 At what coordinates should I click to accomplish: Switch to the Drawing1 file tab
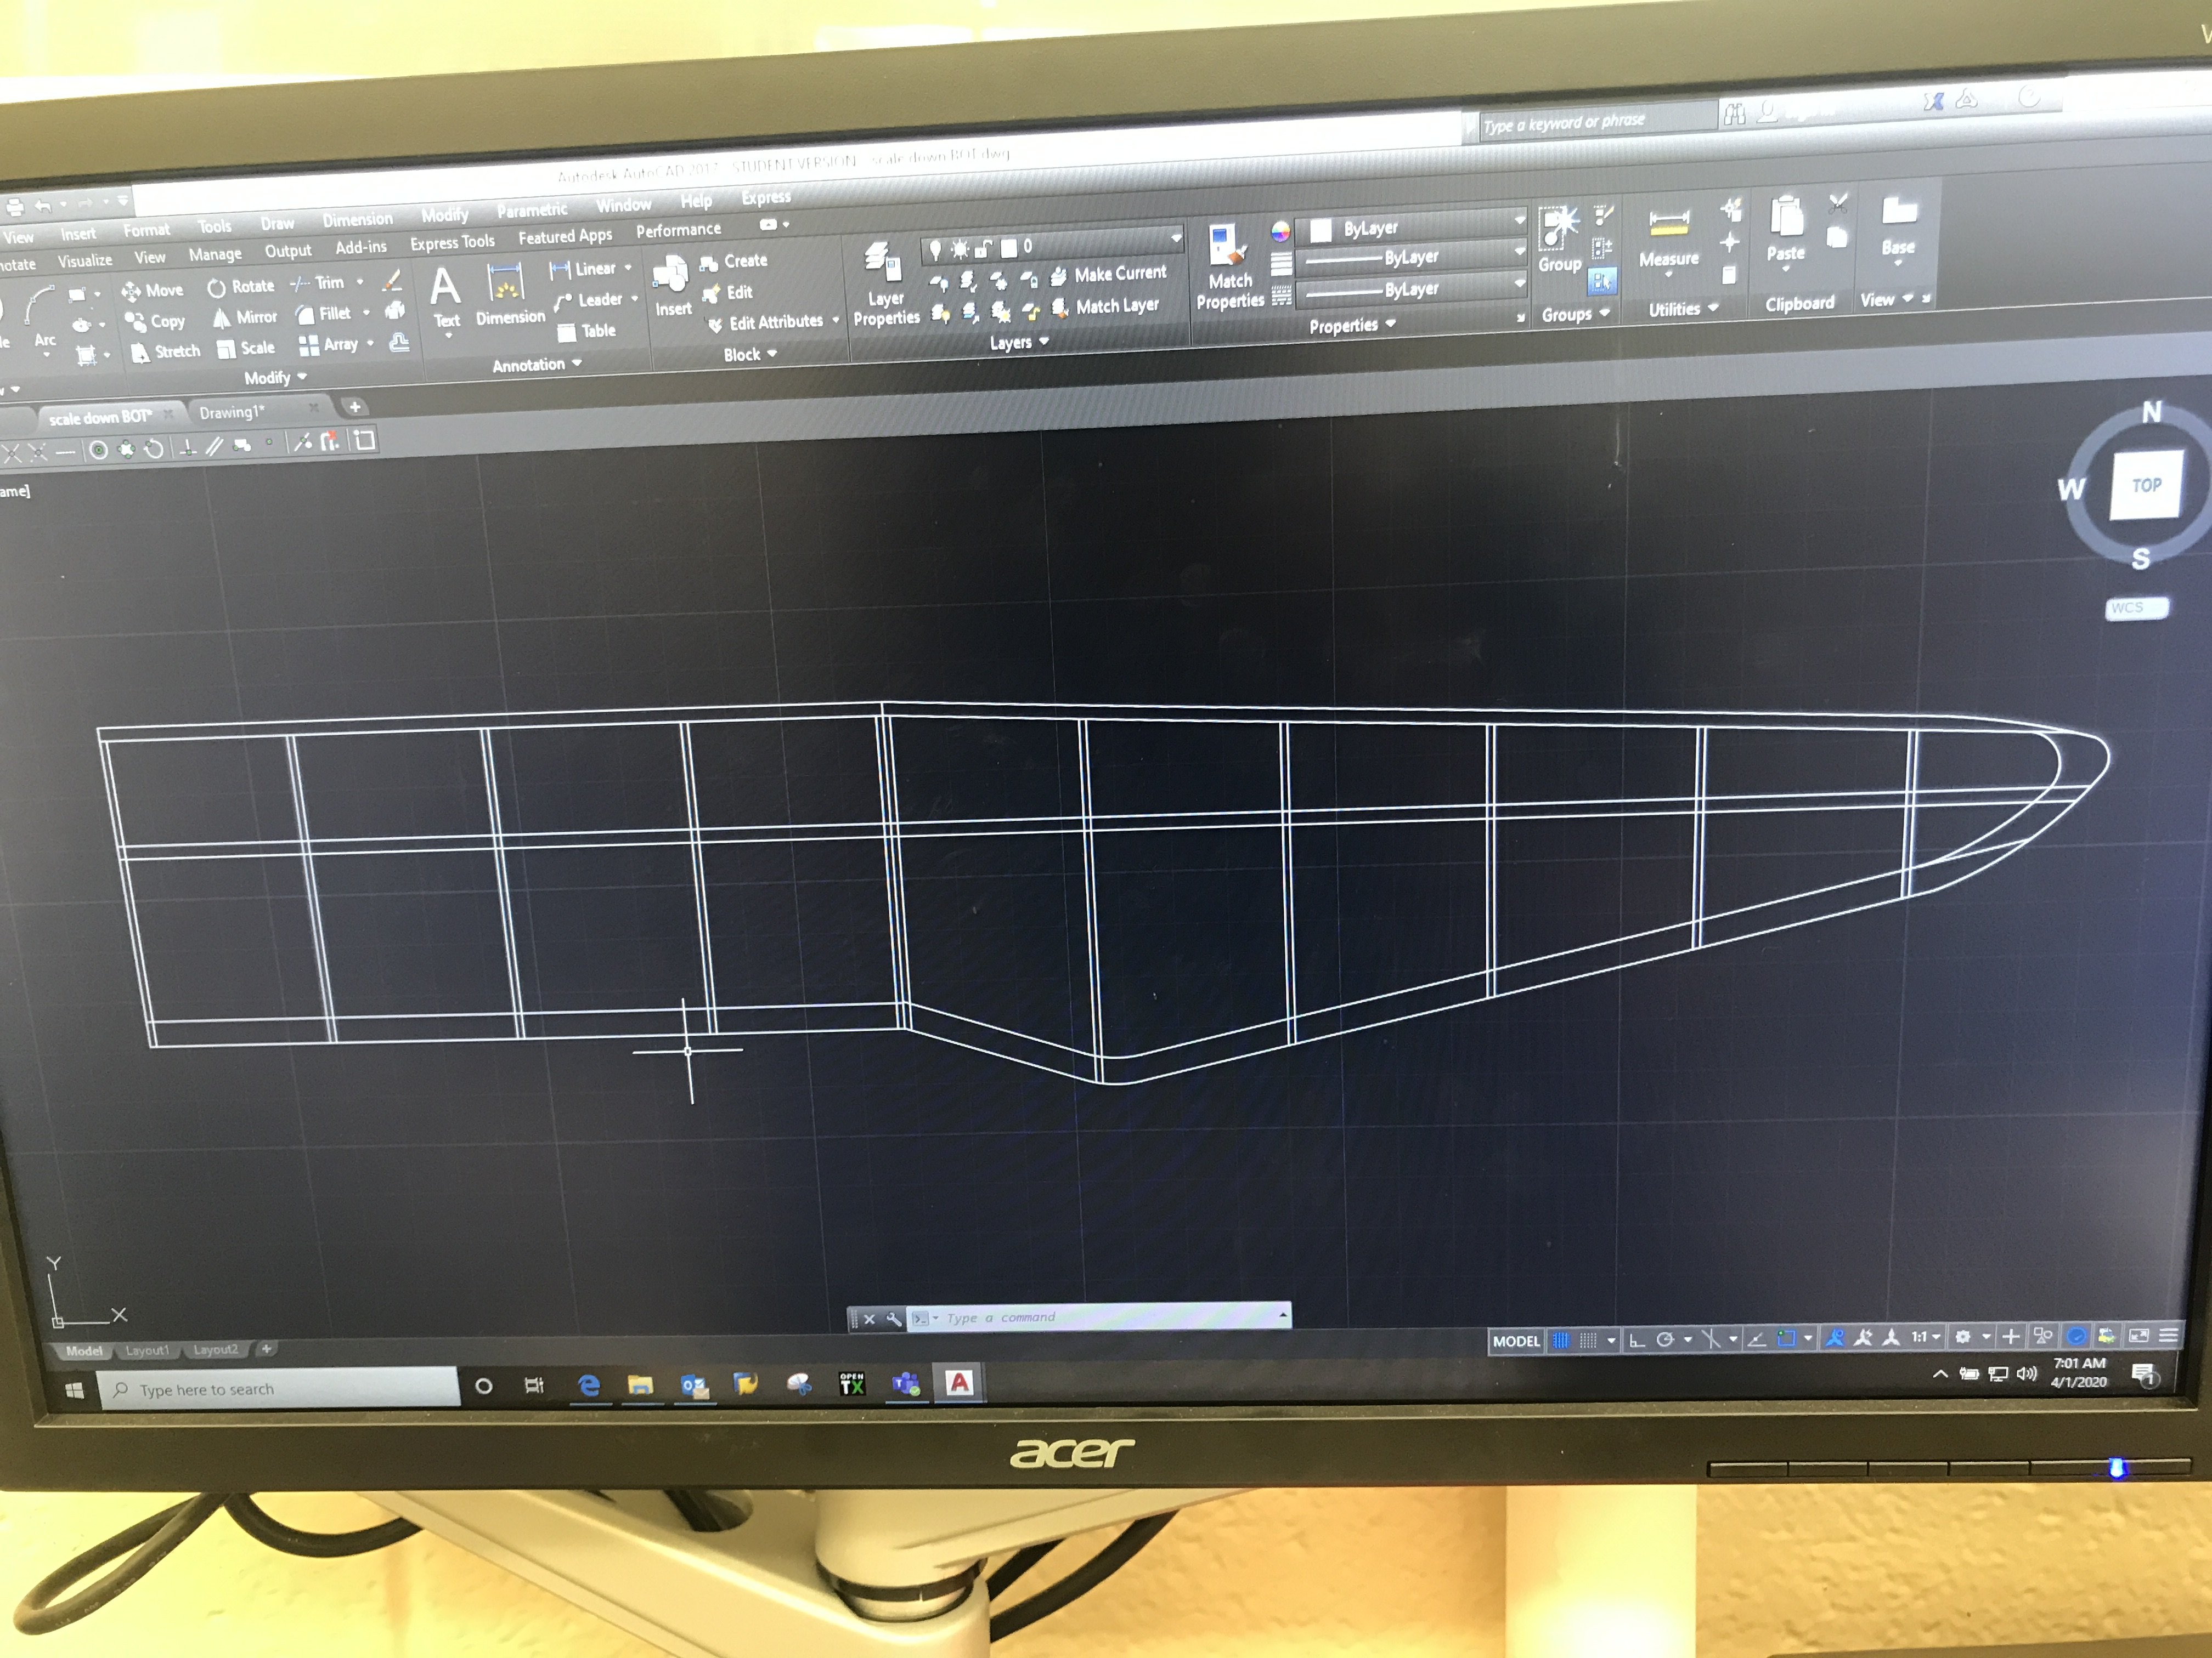(232, 413)
